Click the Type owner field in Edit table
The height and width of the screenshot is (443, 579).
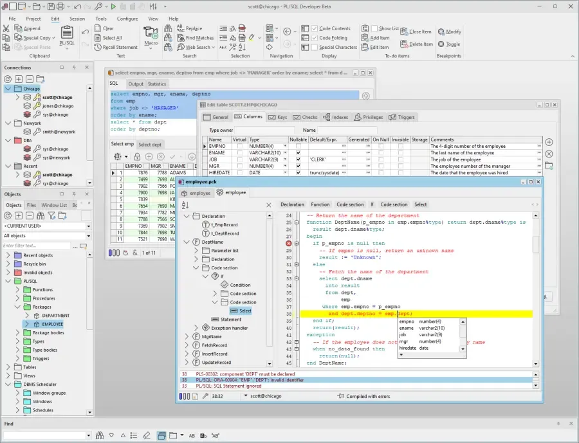click(264, 130)
